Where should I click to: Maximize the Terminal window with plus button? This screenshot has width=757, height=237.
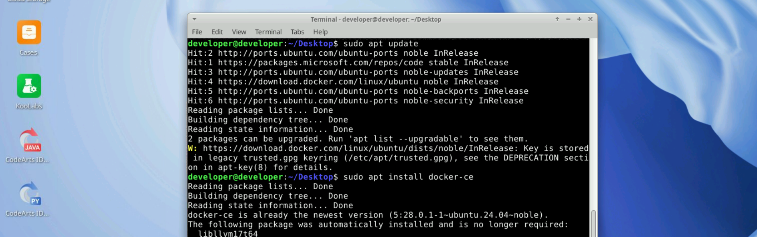[579, 19]
